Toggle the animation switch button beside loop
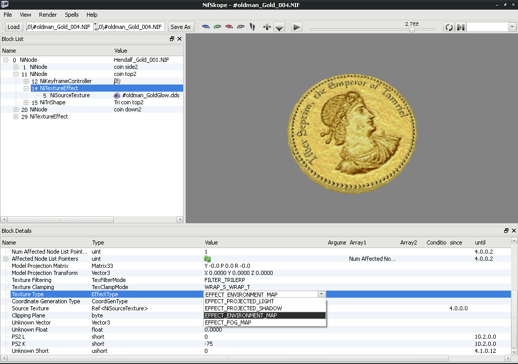Image resolution: width=518 pixels, height=364 pixels. (x=460, y=27)
